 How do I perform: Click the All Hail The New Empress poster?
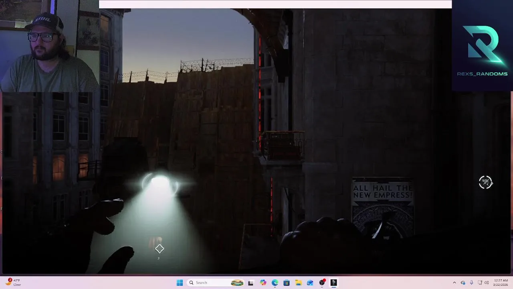(382, 209)
